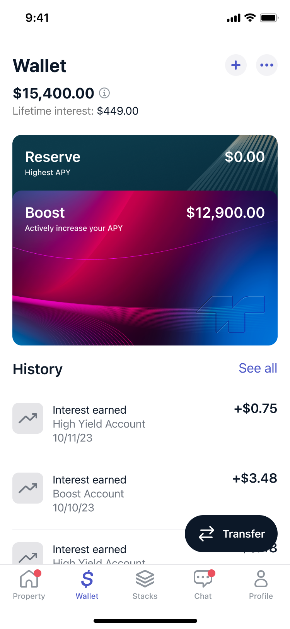This screenshot has width=290, height=629.
Task: Open the Reserve Highest APY card
Action: point(145,163)
